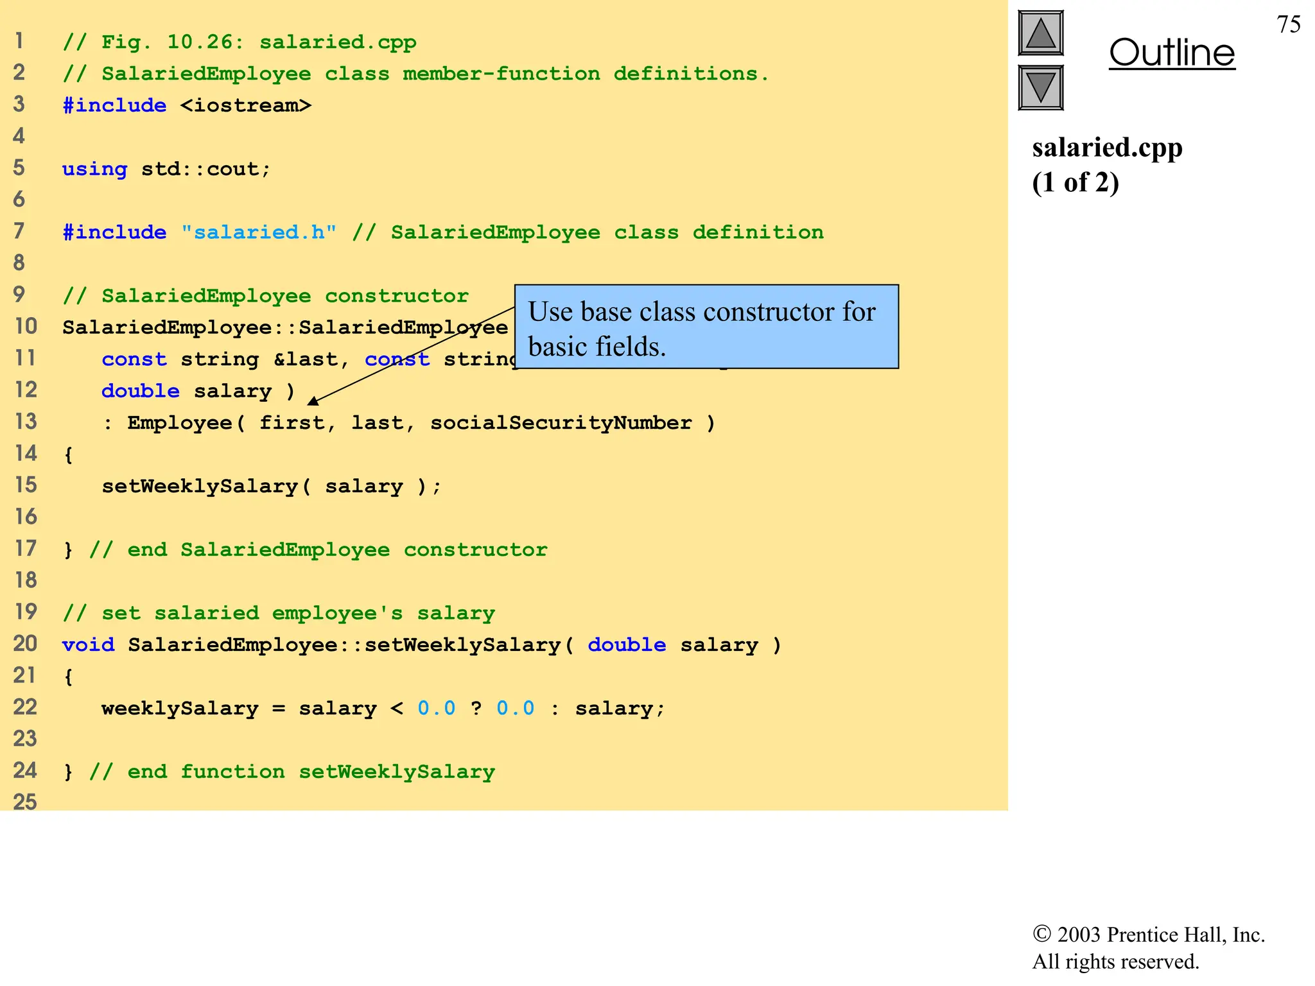Click the using std::cout statement
The height and width of the screenshot is (986, 1315).
[166, 169]
